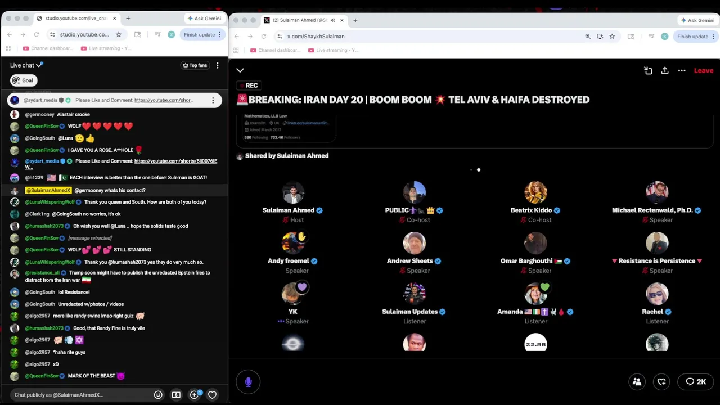This screenshot has height=405, width=720.
Task: Click the Super Chat dollar icon
Action: pos(176,395)
